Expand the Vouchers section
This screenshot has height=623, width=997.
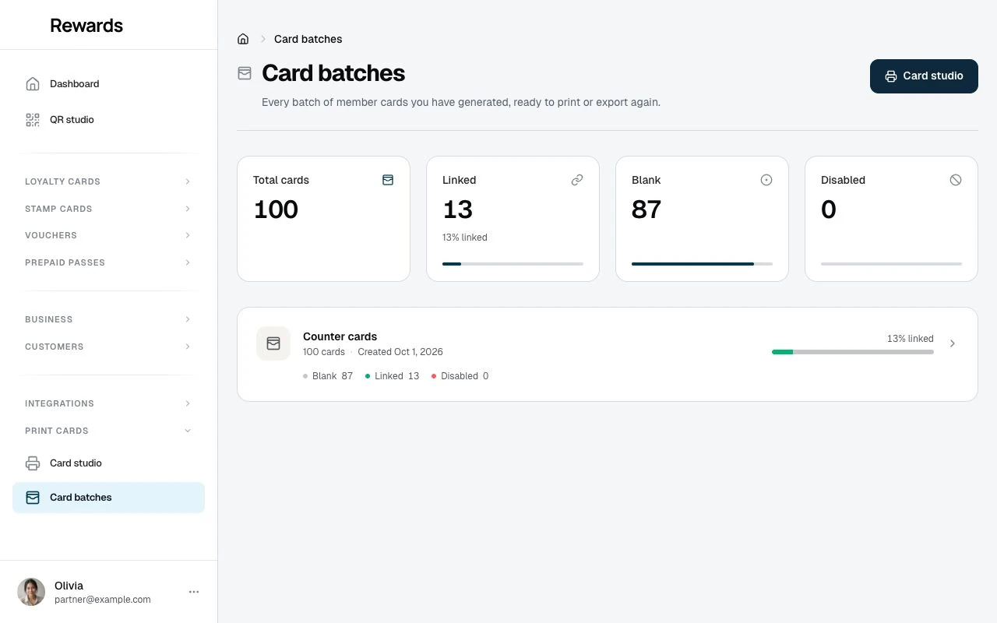click(x=108, y=235)
